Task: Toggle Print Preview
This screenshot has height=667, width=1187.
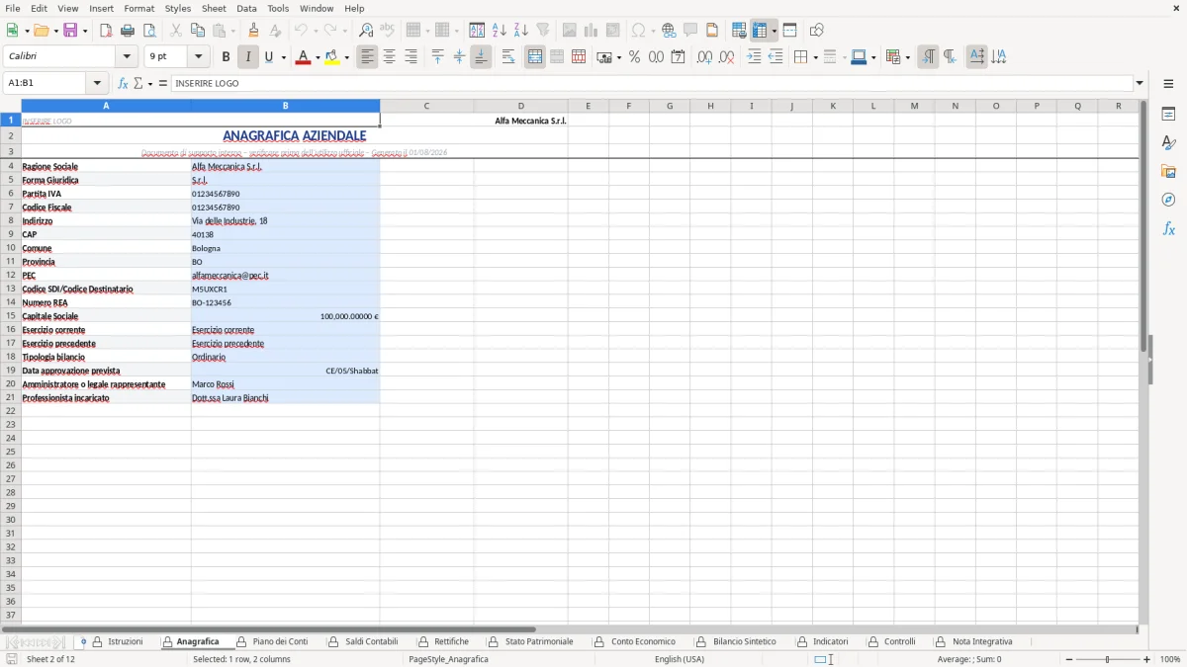Action: click(149, 31)
